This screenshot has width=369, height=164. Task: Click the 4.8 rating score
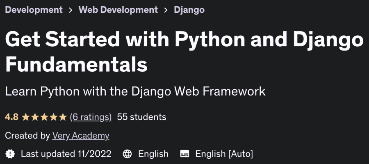11,117
